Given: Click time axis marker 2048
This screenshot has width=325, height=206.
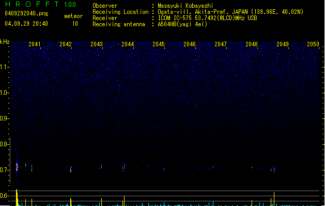Looking at the screenshot, I should (252, 44).
